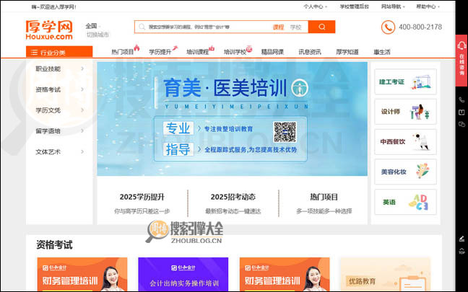
Task: Open the 中西餐饮 category card
Action: [405, 142]
